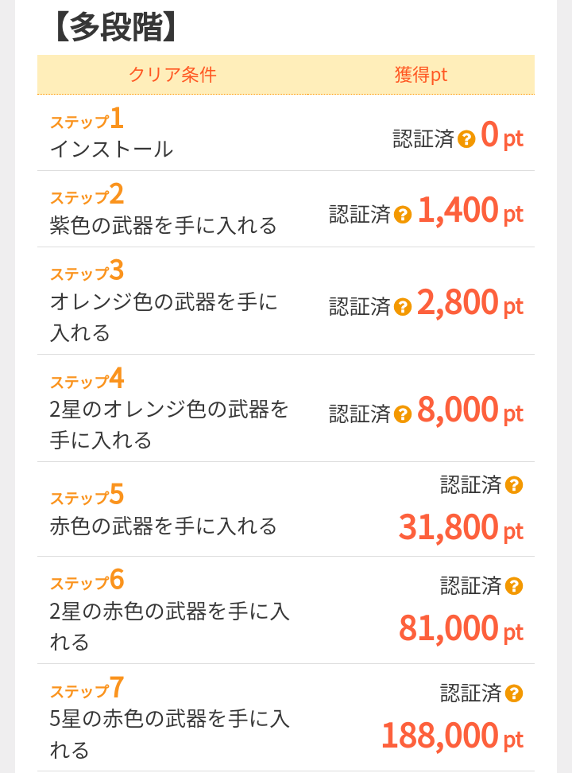This screenshot has height=773, width=572.
Task: Click the 【多段階】 section heading
Action: pyautogui.click(x=114, y=27)
